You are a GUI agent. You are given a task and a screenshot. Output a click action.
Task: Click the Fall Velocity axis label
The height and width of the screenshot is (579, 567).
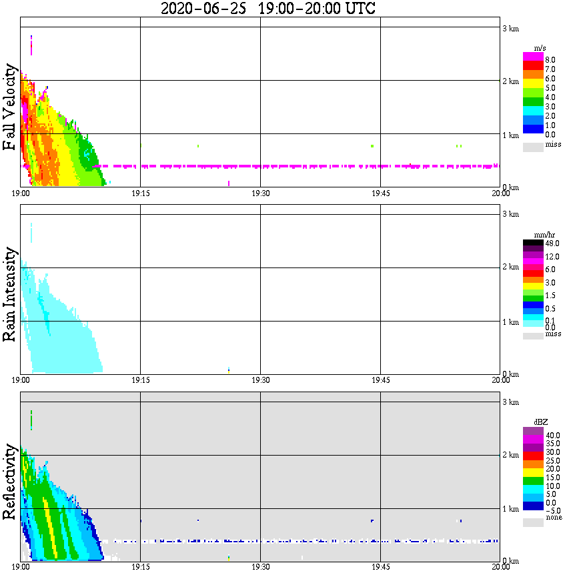(x=9, y=107)
